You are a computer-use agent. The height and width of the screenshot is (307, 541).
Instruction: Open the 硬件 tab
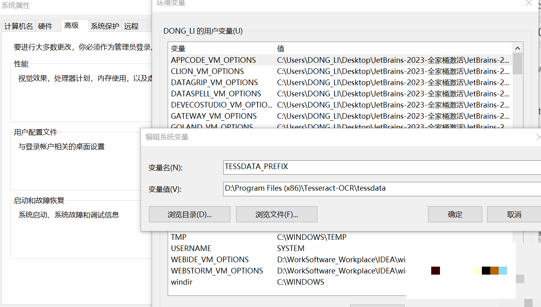pyautogui.click(x=45, y=26)
